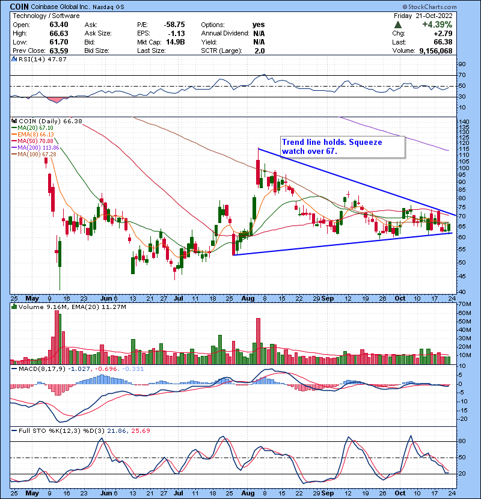Select the Open value 63.40
The height and width of the screenshot is (499, 481).
point(59,25)
